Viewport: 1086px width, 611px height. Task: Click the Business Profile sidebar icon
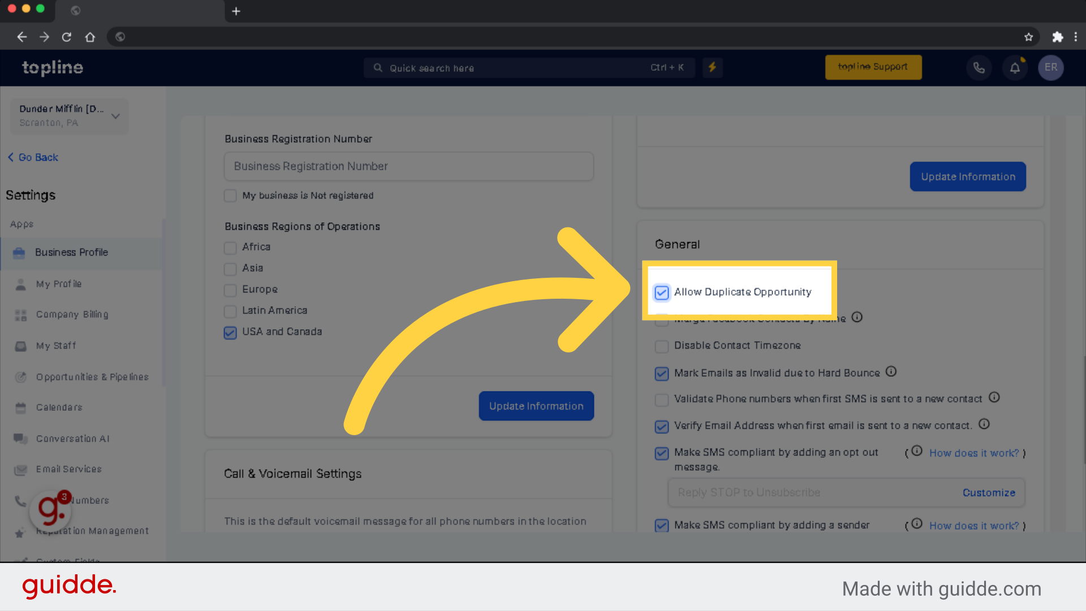coord(19,252)
